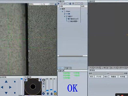Open the 影像2 camera dropdown
The height and width of the screenshot is (96, 128).
tap(35, 4)
